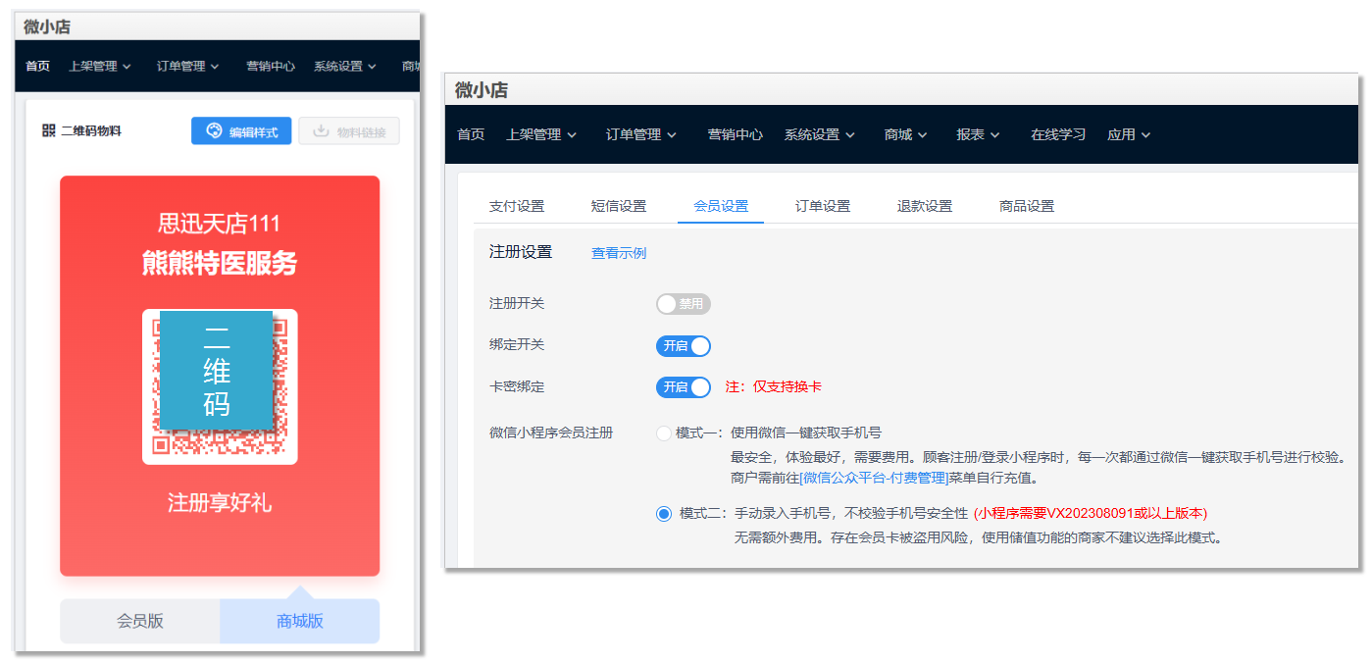Viewport: 1372px width, 662px height.
Task: Switch to the 退款设置 tab
Action: coord(925,206)
